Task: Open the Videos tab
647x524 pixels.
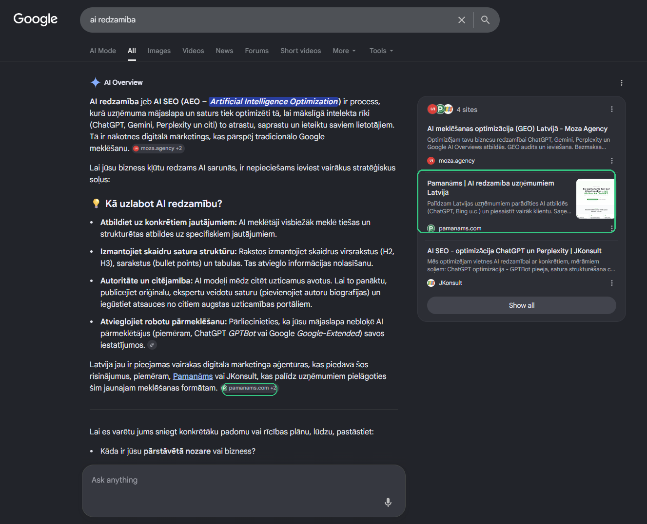Action: click(x=193, y=51)
